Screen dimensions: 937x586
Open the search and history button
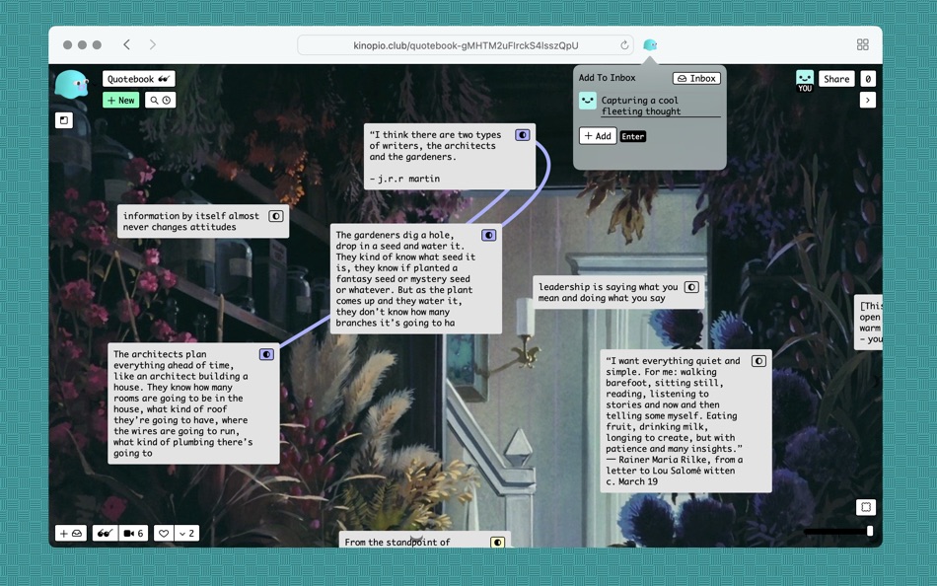click(x=160, y=100)
